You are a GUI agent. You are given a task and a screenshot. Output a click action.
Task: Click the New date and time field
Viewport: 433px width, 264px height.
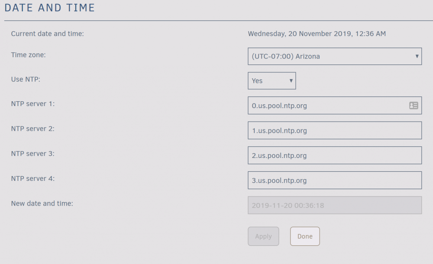(335, 205)
